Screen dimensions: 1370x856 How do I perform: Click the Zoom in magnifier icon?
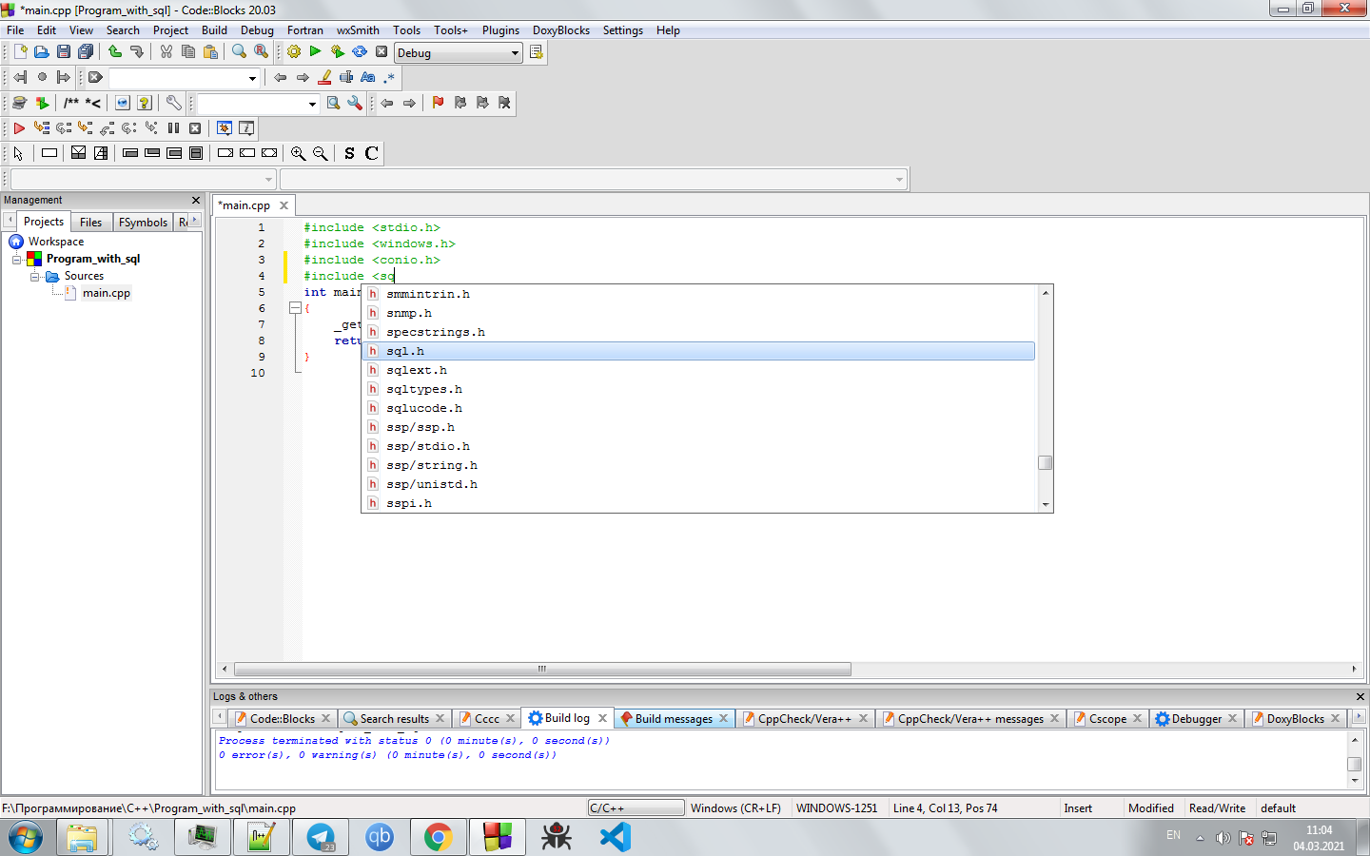[x=298, y=153]
